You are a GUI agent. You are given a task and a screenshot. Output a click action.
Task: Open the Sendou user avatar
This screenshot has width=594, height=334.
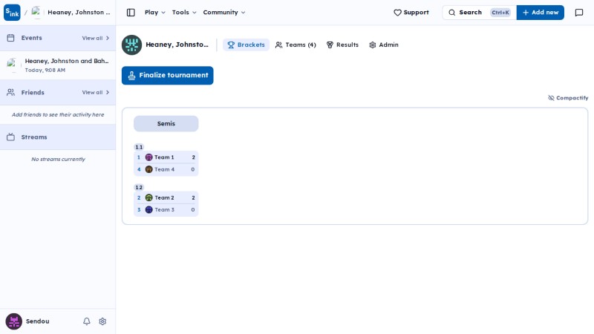13,321
